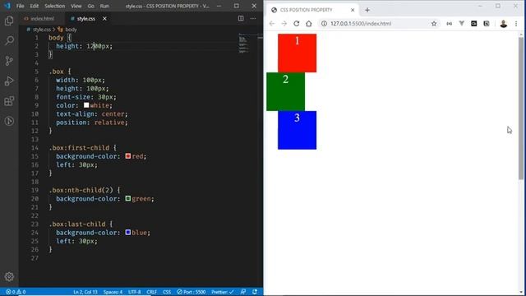Open a new Chrome tab
Image resolution: width=526 pixels, height=296 pixels.
click(367, 10)
